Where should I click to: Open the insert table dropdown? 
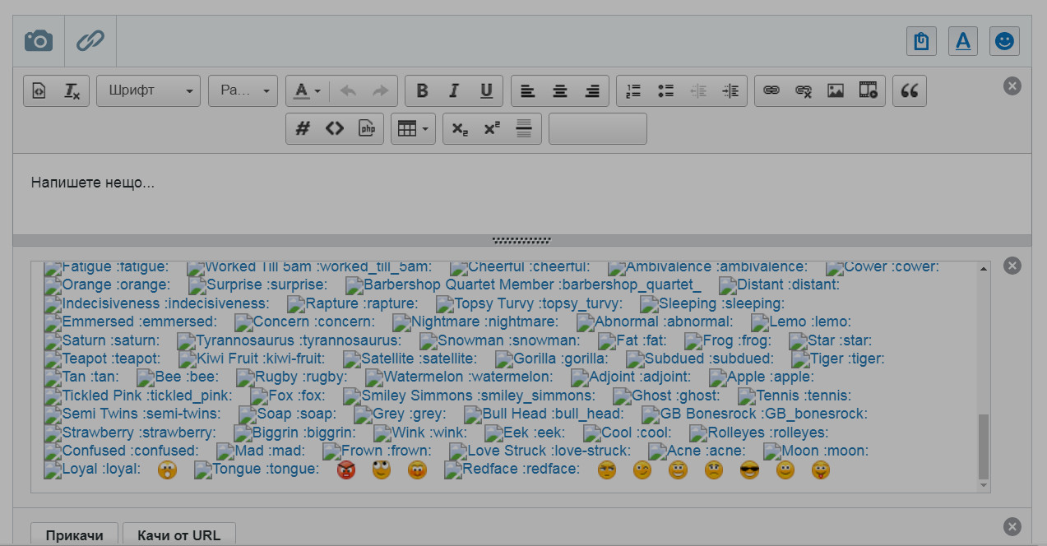[413, 128]
